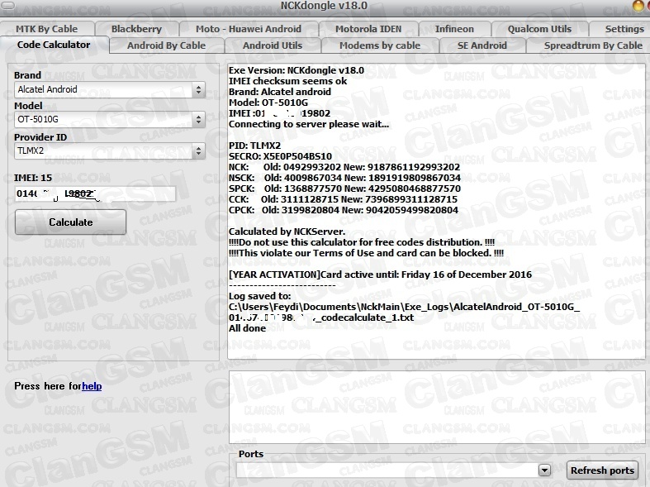
Task: Click the IMEI checksum seems ok line
Action: click(x=287, y=81)
